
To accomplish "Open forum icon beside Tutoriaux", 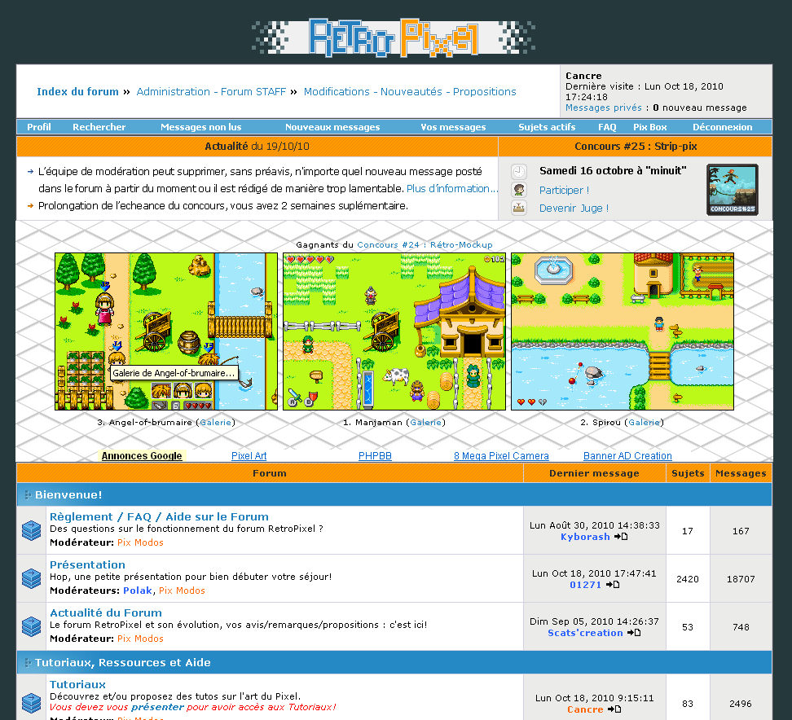I will pyautogui.click(x=31, y=703).
